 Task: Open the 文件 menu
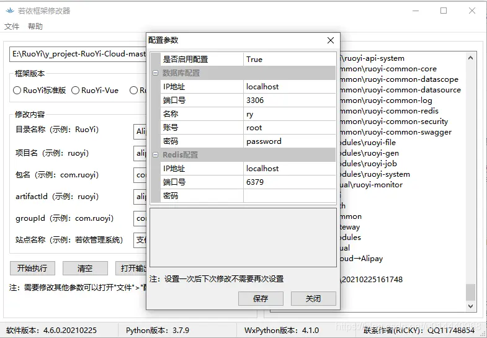point(12,27)
